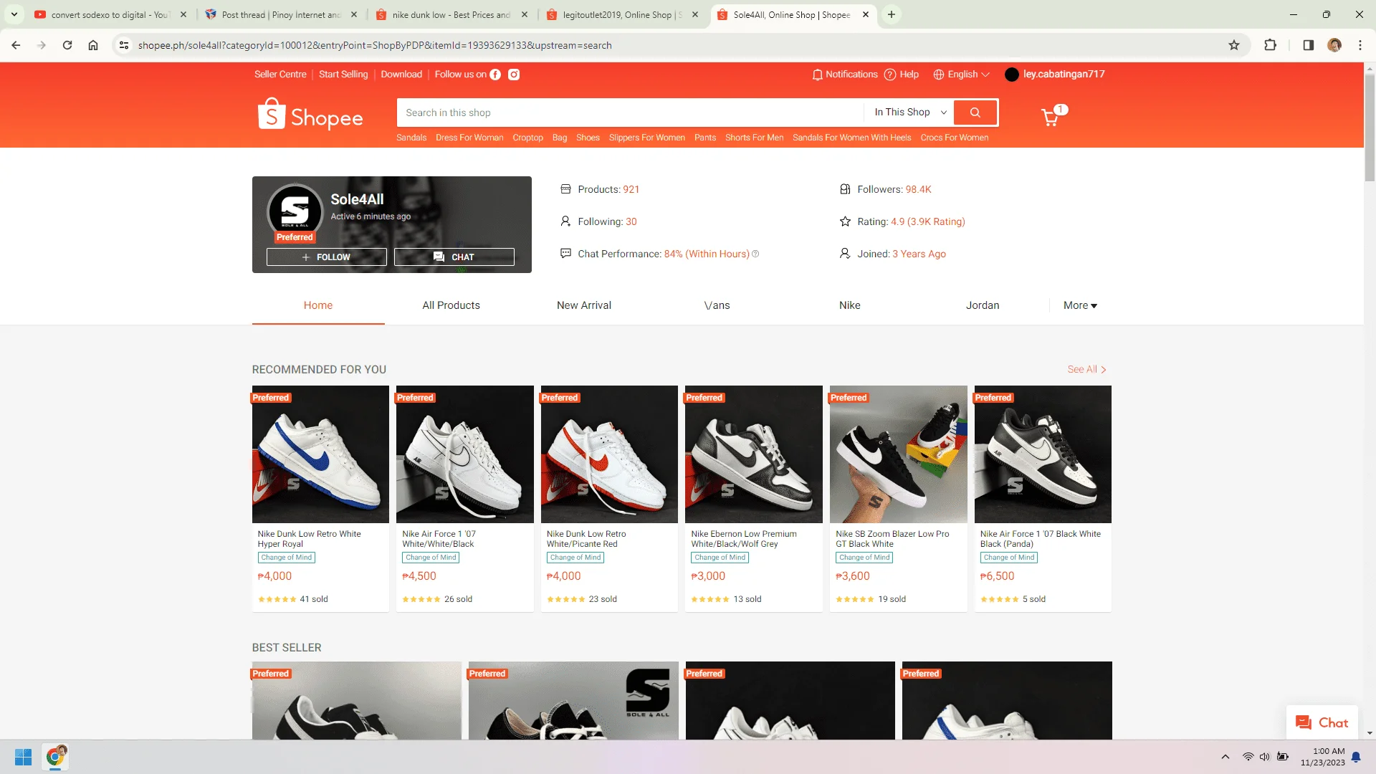Close the legitoutlet2019 tab
Viewport: 1376px width, 774px height.
point(695,14)
